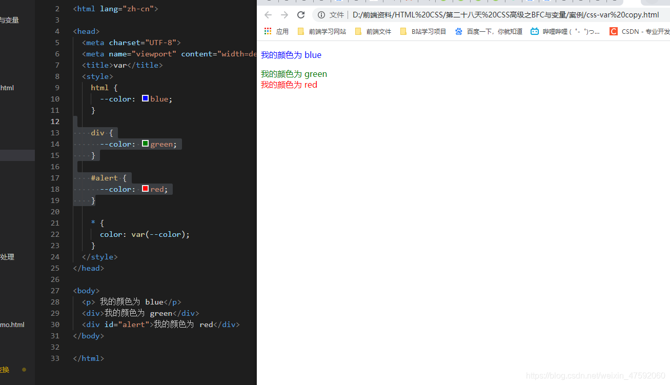Image resolution: width=670 pixels, height=385 pixels.
Task: Select the 与变量 item in sidebar
Action: coord(9,20)
